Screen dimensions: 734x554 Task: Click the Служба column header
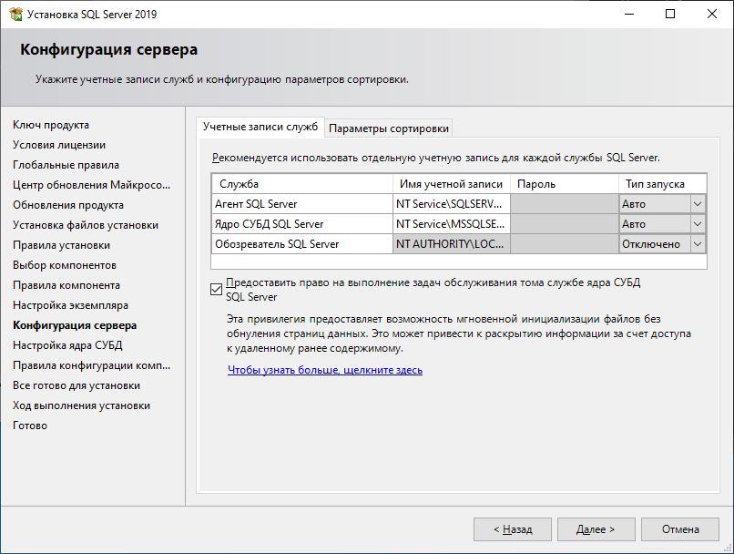(302, 184)
